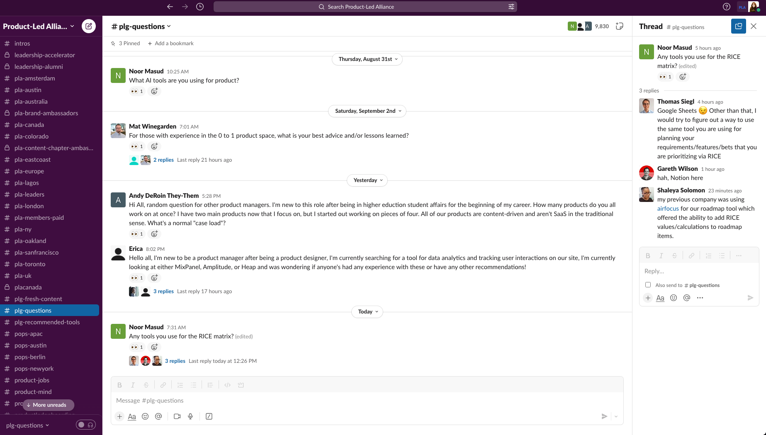Screen dimensions: 766x435
Task: Open Saturday, September 2nd date dropdown
Action: click(x=367, y=111)
